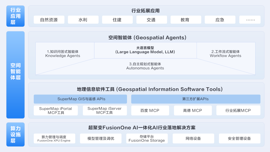Screen dimensions: 270x152
Task: Click the FusionOne Storage 存储平台 box
Action: 147,138
